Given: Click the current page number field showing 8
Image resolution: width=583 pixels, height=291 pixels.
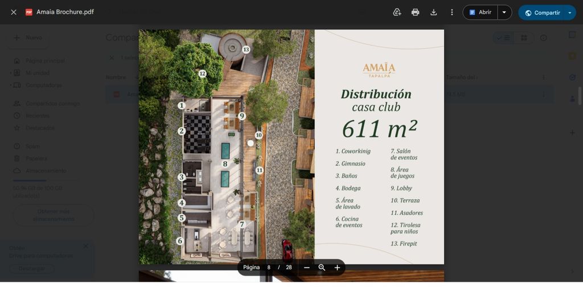Looking at the screenshot, I should 269,268.
